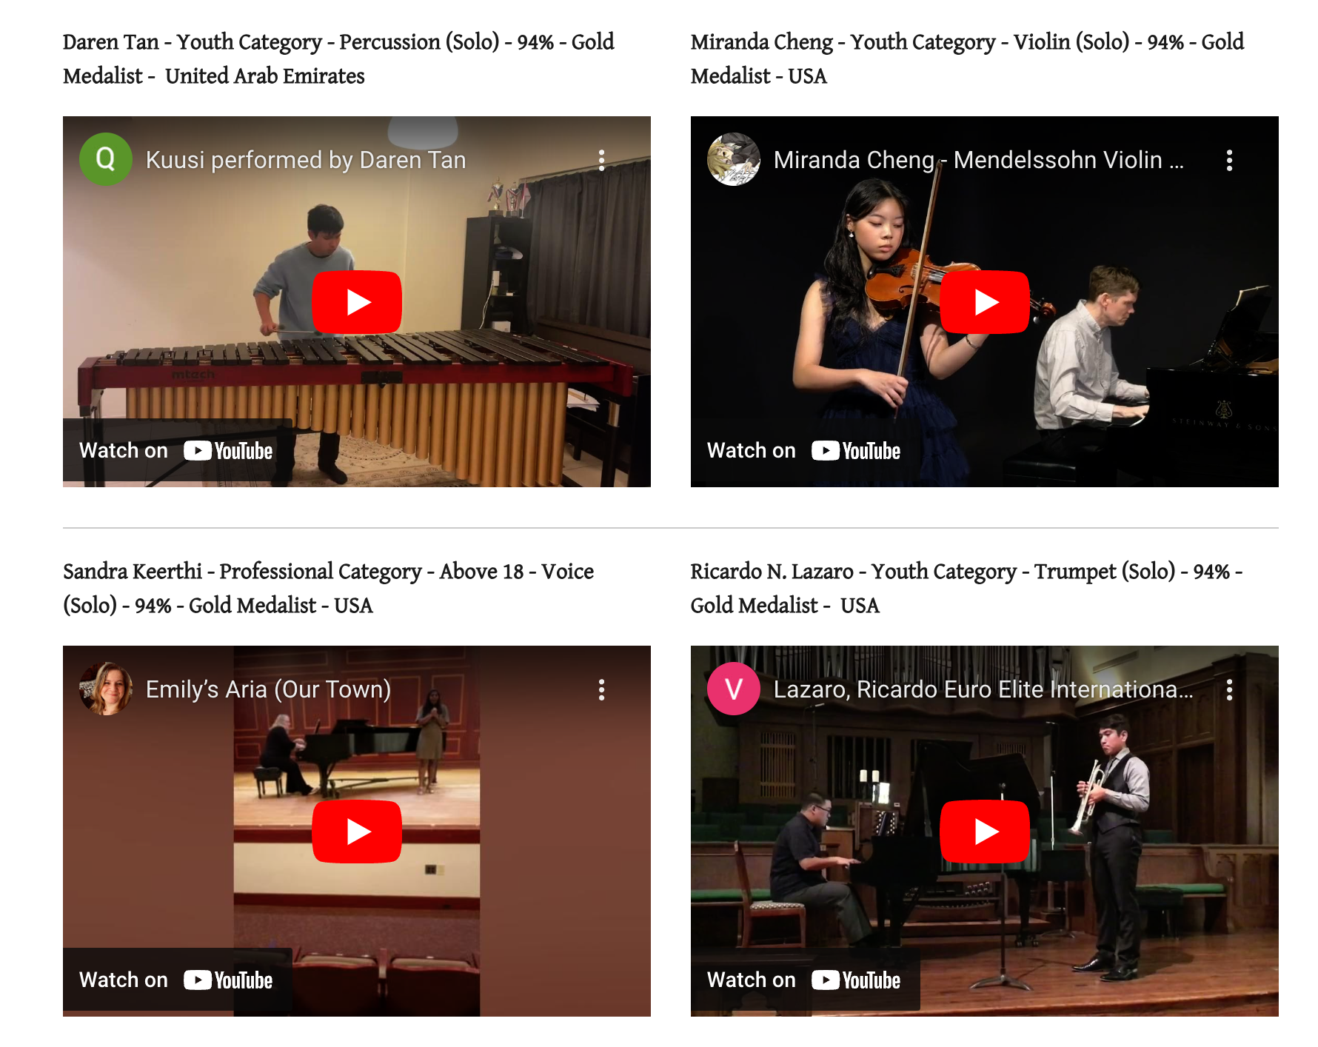
Task: Open the 'Emily's Aria (Our Town)' title link
Action: pos(268,689)
